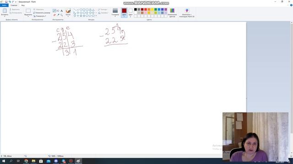Click the Save icon in title bar

click(6, 2)
